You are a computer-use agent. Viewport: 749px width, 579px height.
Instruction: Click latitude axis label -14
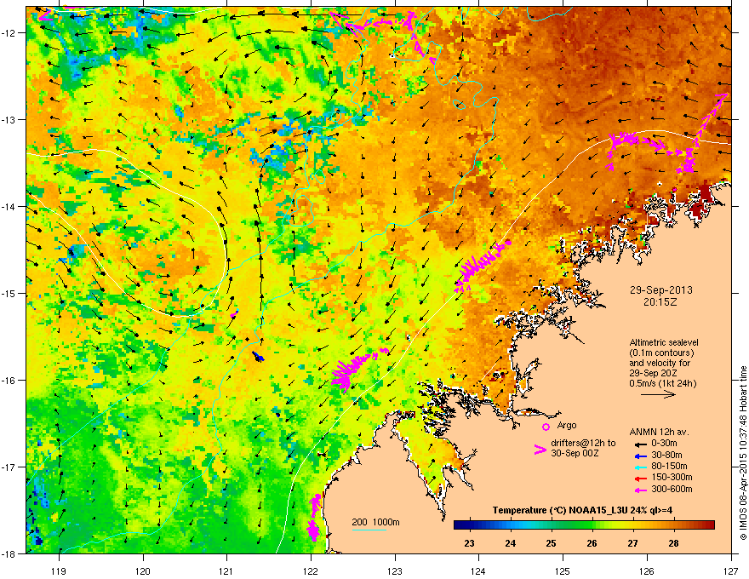[9, 206]
